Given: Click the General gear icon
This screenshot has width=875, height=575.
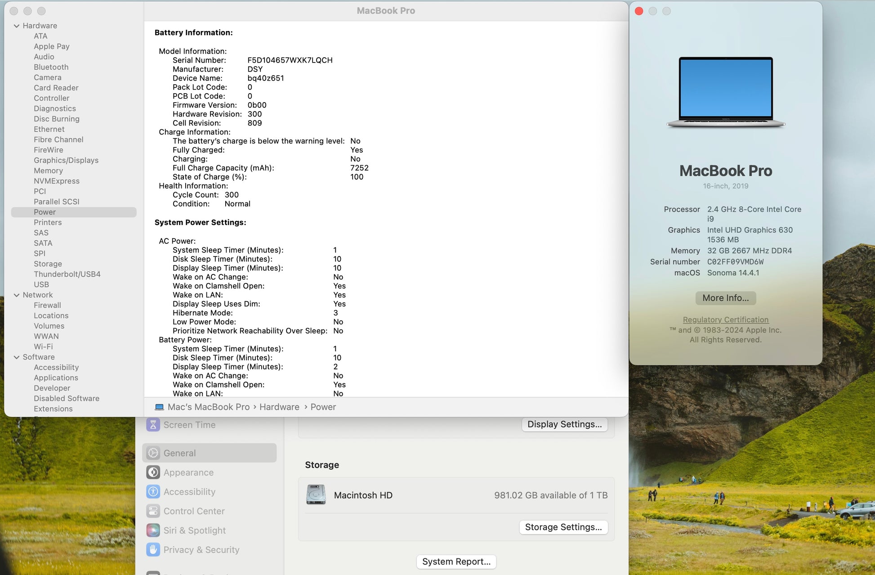Looking at the screenshot, I should click(153, 453).
